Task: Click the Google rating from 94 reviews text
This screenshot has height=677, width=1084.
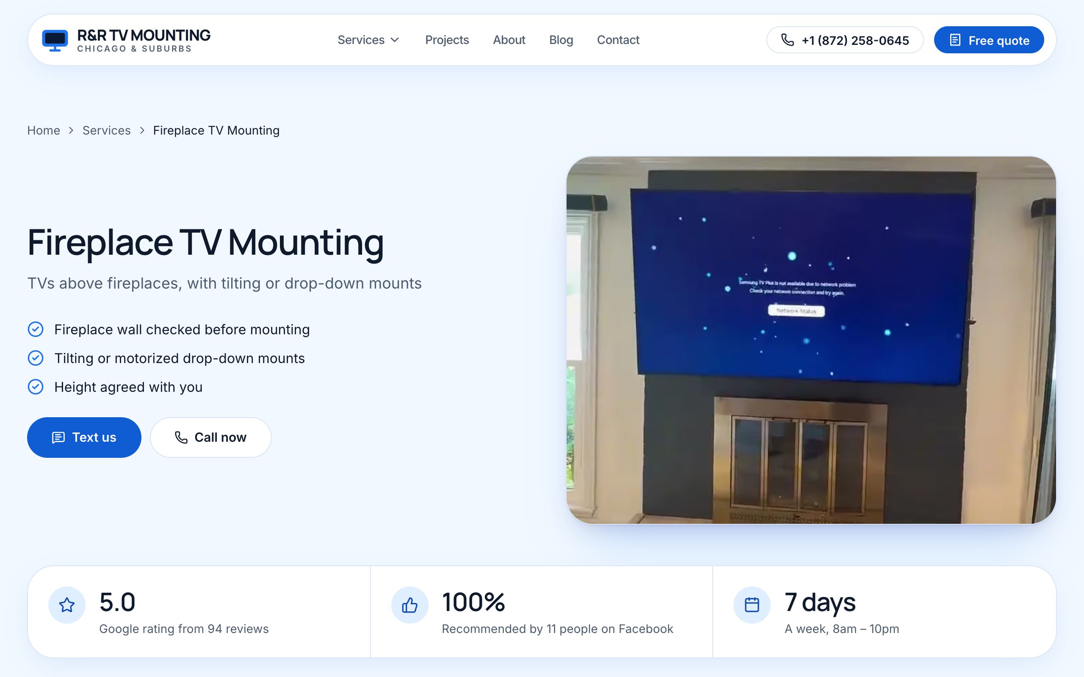Action: (x=184, y=629)
